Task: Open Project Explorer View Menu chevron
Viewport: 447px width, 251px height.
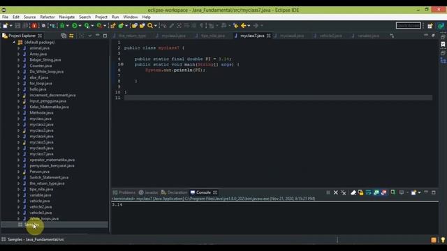Action: [90, 36]
